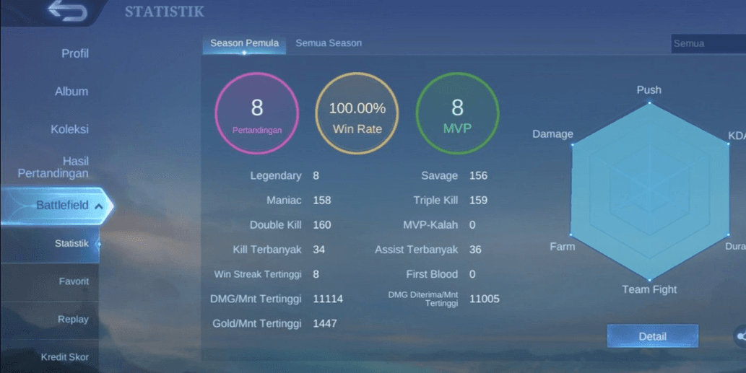Screen dimensions: 746x373
Task: Click the Kill Terbanyak value 34
Action: 318,250
